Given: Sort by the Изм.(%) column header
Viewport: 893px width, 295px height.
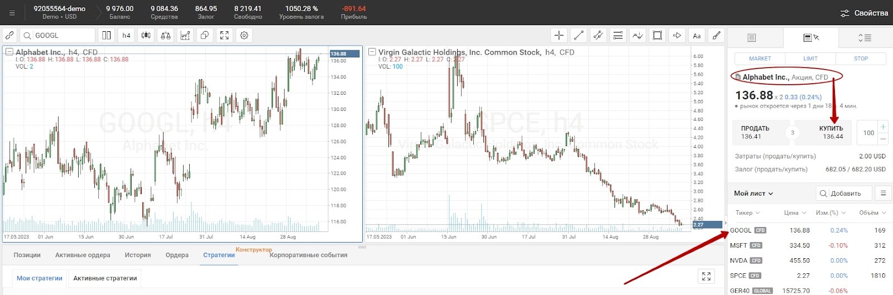Looking at the screenshot, I should [x=830, y=212].
